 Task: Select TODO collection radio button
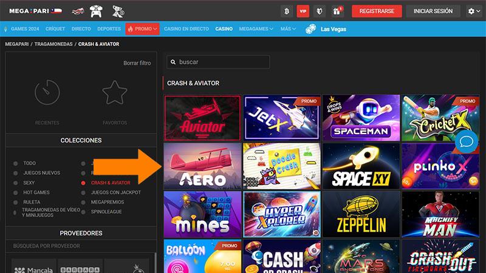point(16,163)
